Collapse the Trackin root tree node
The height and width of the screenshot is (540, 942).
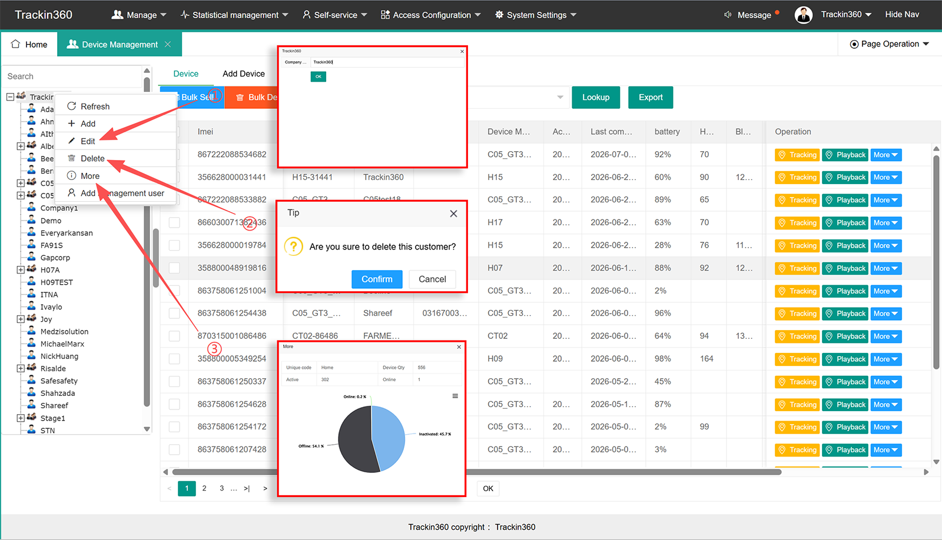[10, 96]
